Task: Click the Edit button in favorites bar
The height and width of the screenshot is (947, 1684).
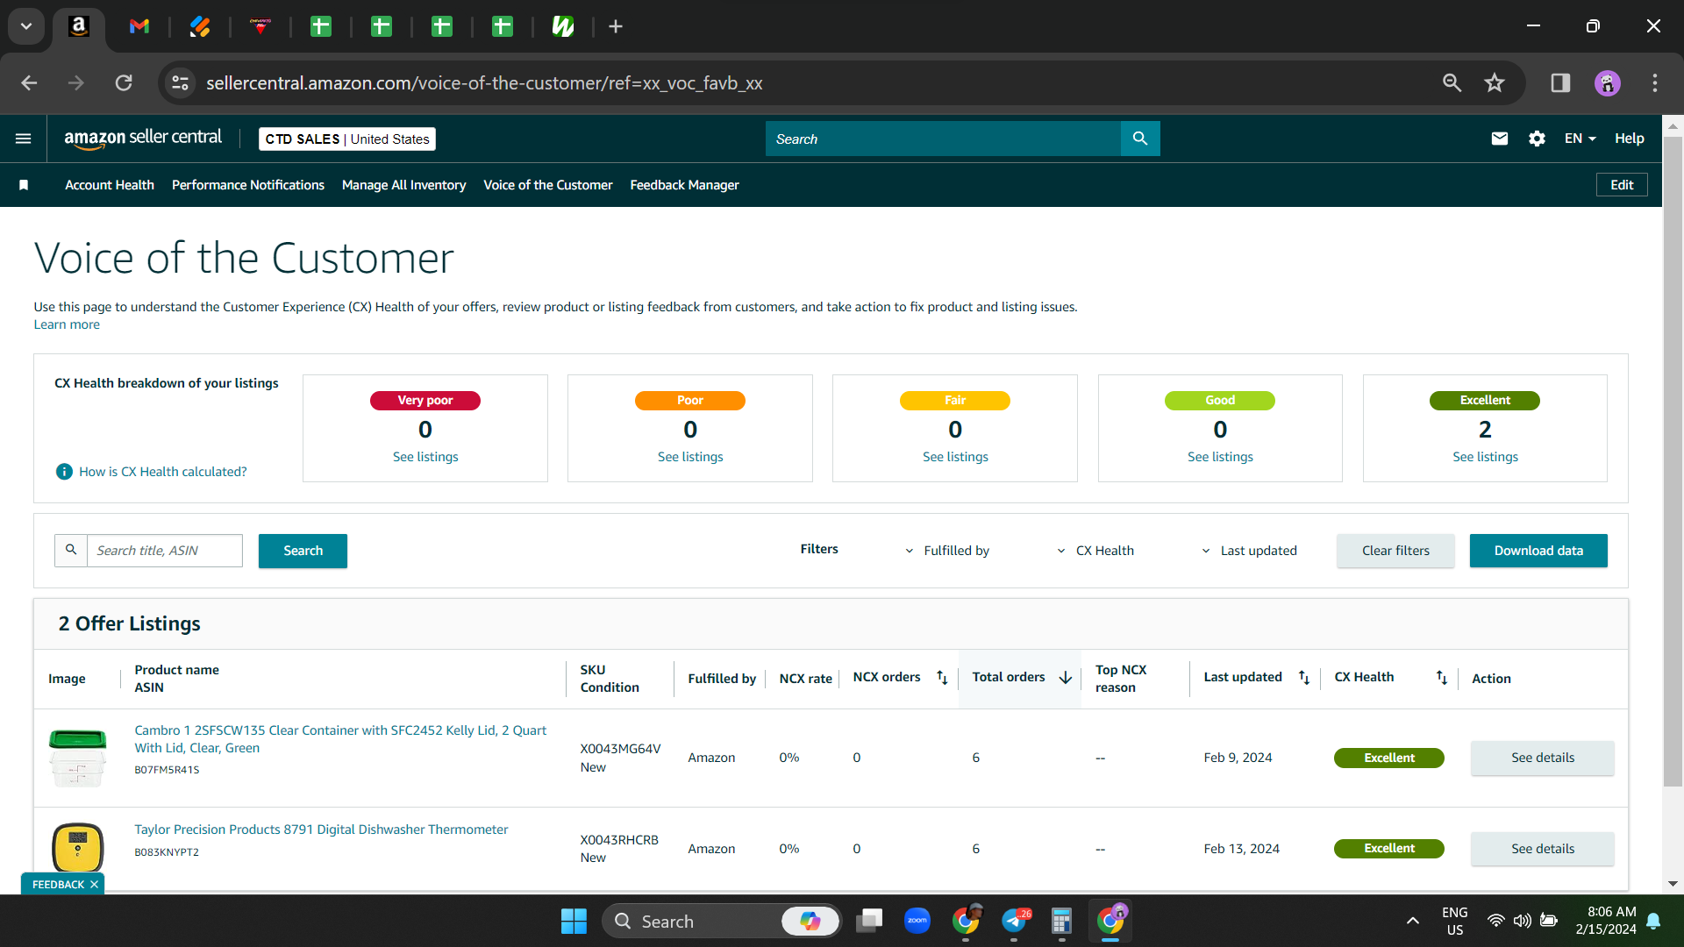Action: [x=1622, y=185]
